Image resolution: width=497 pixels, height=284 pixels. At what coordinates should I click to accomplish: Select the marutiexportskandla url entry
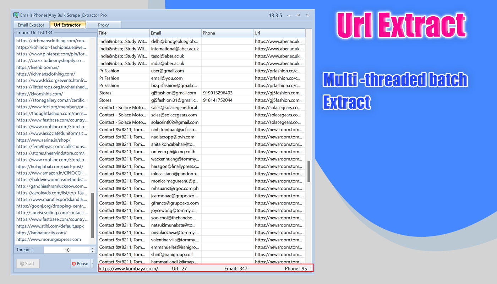tap(52, 200)
